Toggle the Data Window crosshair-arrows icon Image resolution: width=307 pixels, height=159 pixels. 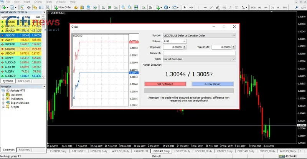pyautogui.click(x=28, y=7)
